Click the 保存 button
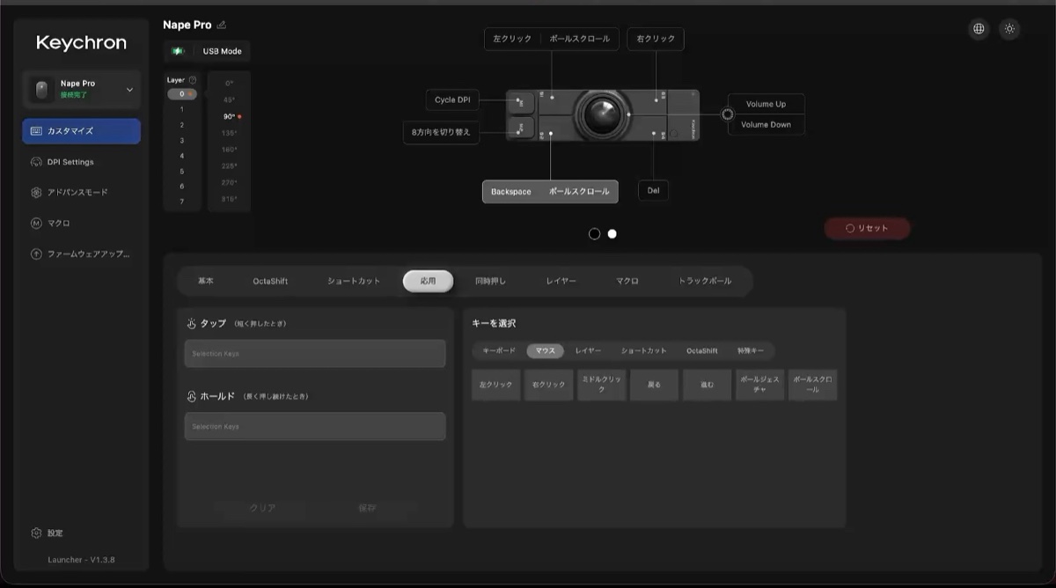Image resolution: width=1056 pixels, height=588 pixels. click(x=367, y=508)
